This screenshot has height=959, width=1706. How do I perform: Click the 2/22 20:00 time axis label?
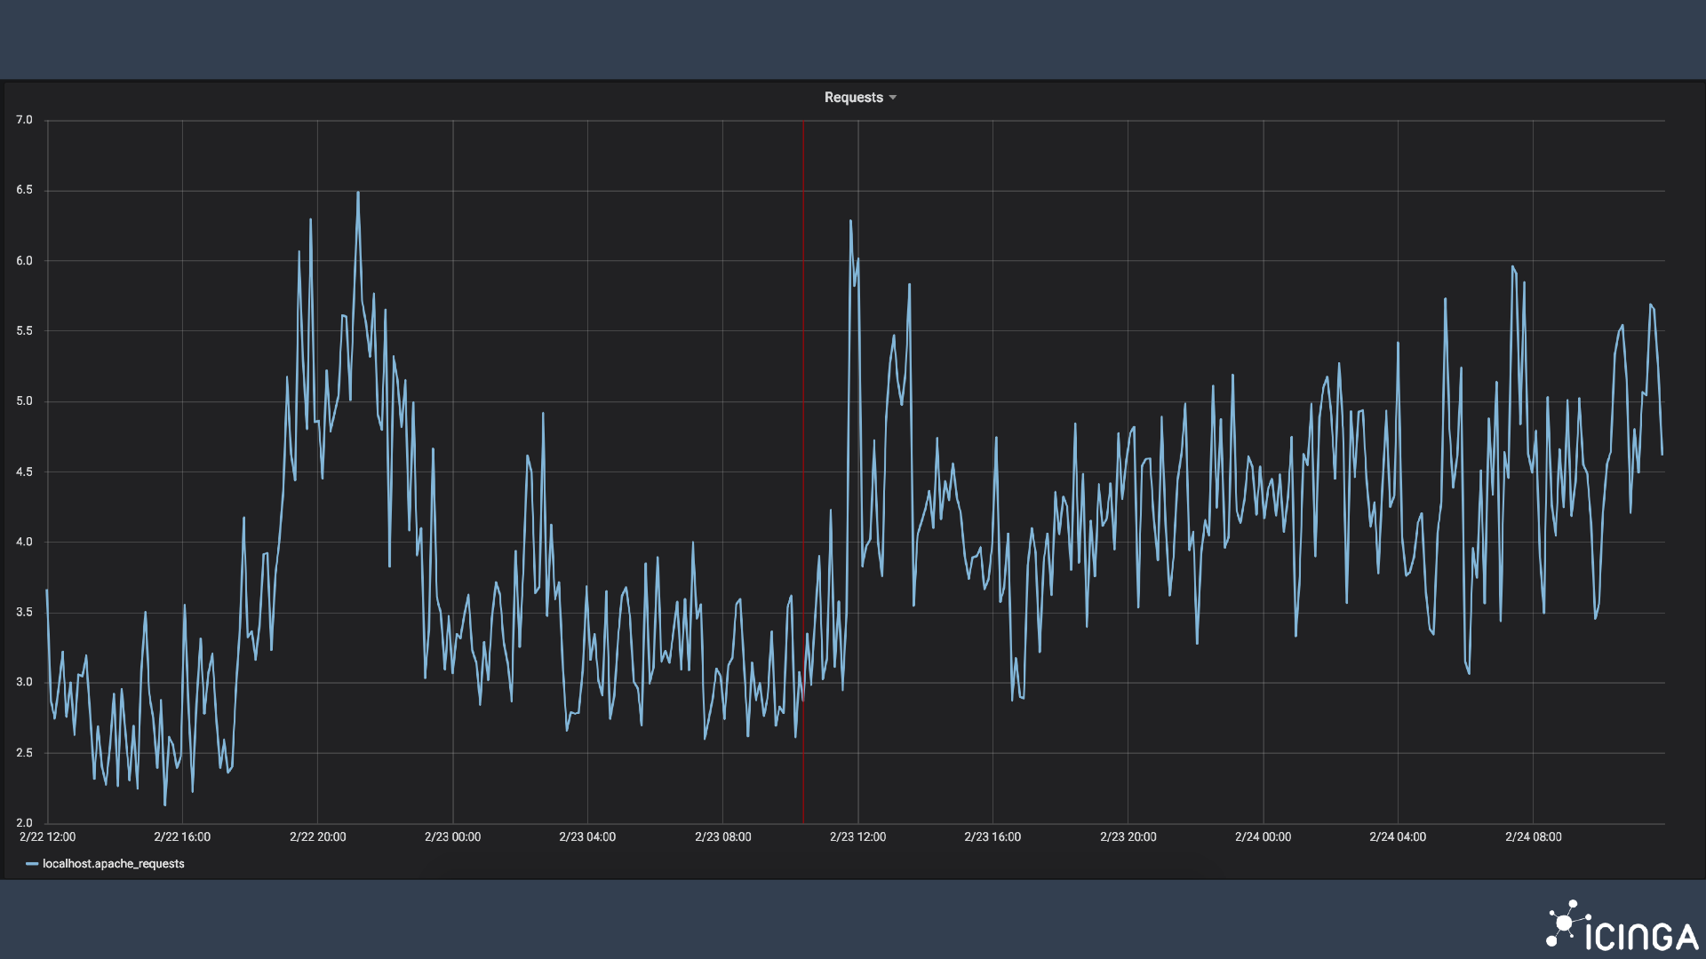click(317, 837)
